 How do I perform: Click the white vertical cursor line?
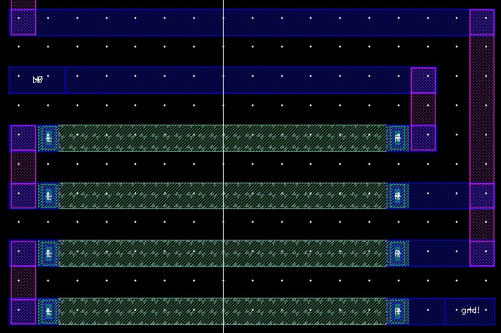tap(223, 166)
